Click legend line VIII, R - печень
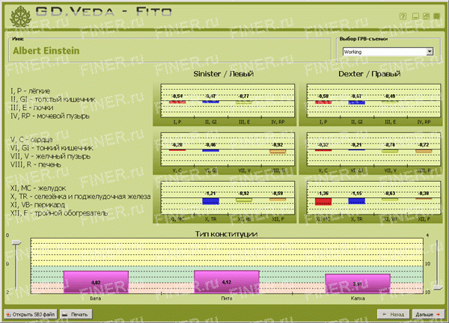This screenshot has width=449, height=323. pyautogui.click(x=35, y=164)
